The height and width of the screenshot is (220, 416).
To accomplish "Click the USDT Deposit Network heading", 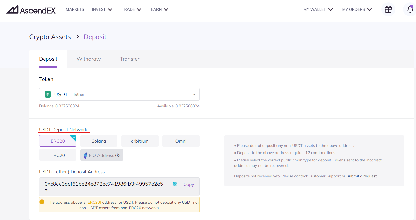I will [x=63, y=130].
